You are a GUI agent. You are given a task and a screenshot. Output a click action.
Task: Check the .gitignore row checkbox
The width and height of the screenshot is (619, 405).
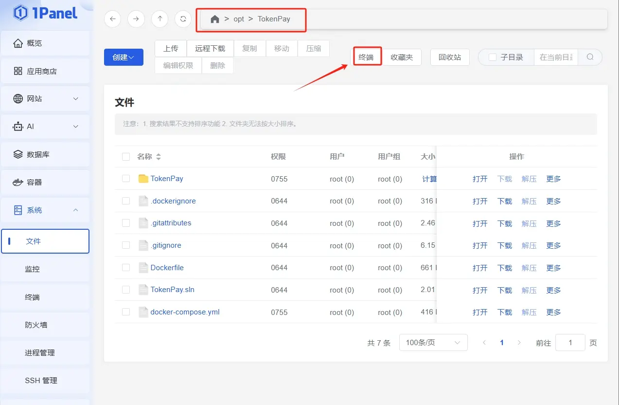point(126,245)
